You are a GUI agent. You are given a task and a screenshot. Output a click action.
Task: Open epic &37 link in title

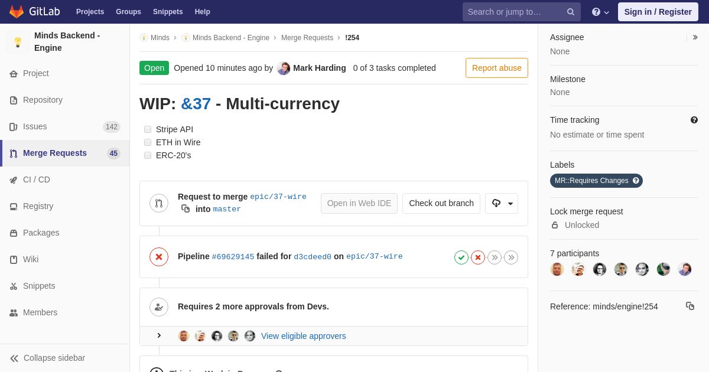(196, 104)
